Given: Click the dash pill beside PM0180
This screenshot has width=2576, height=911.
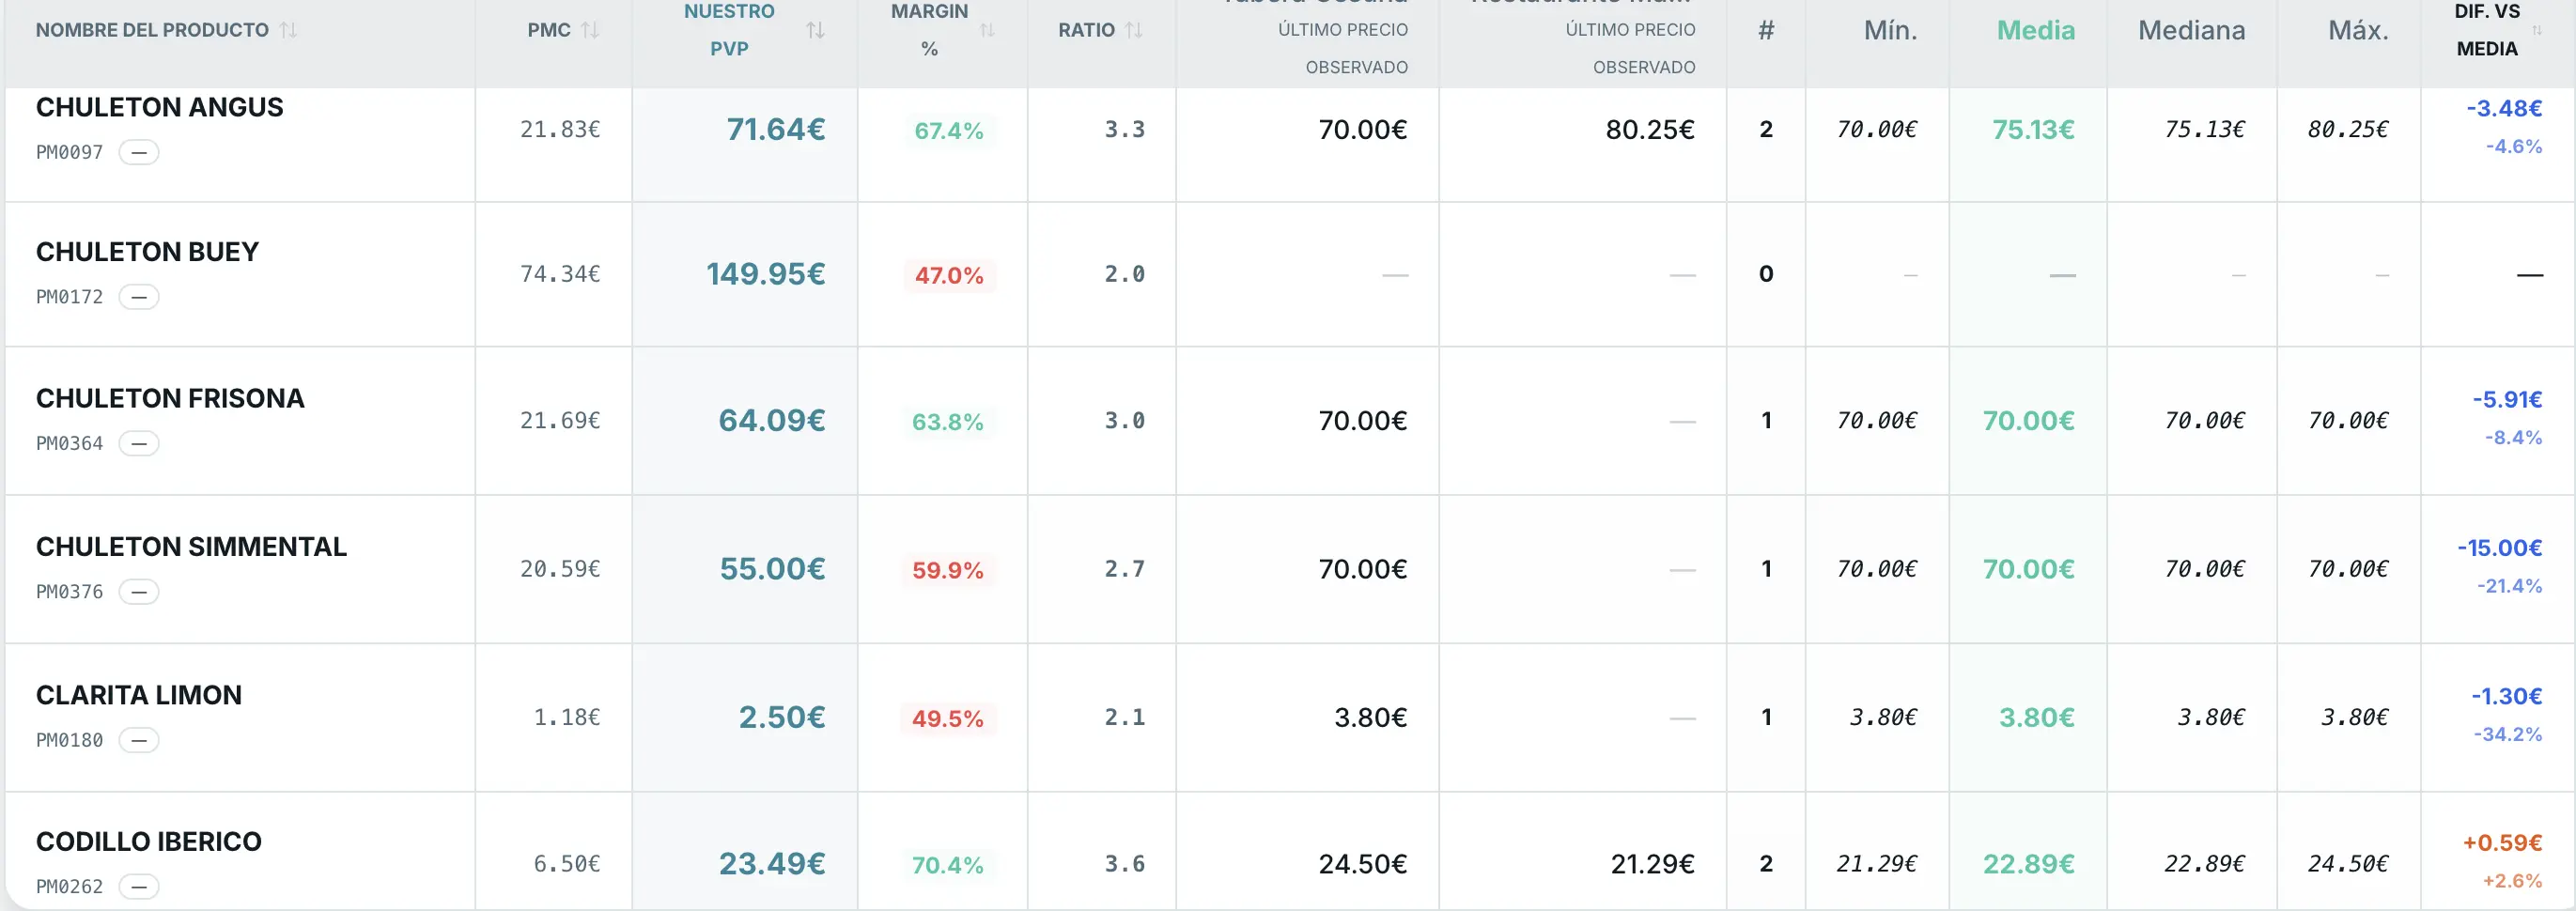Looking at the screenshot, I should click(139, 740).
